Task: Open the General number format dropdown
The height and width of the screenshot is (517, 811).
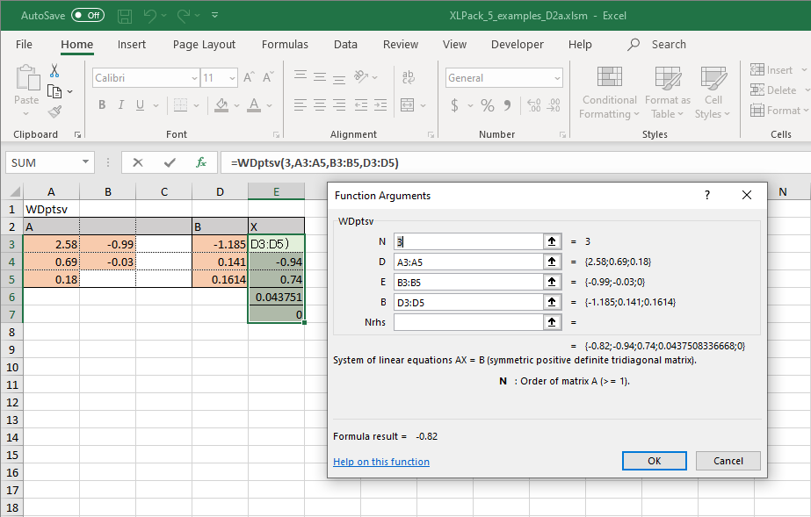Action: pos(557,78)
